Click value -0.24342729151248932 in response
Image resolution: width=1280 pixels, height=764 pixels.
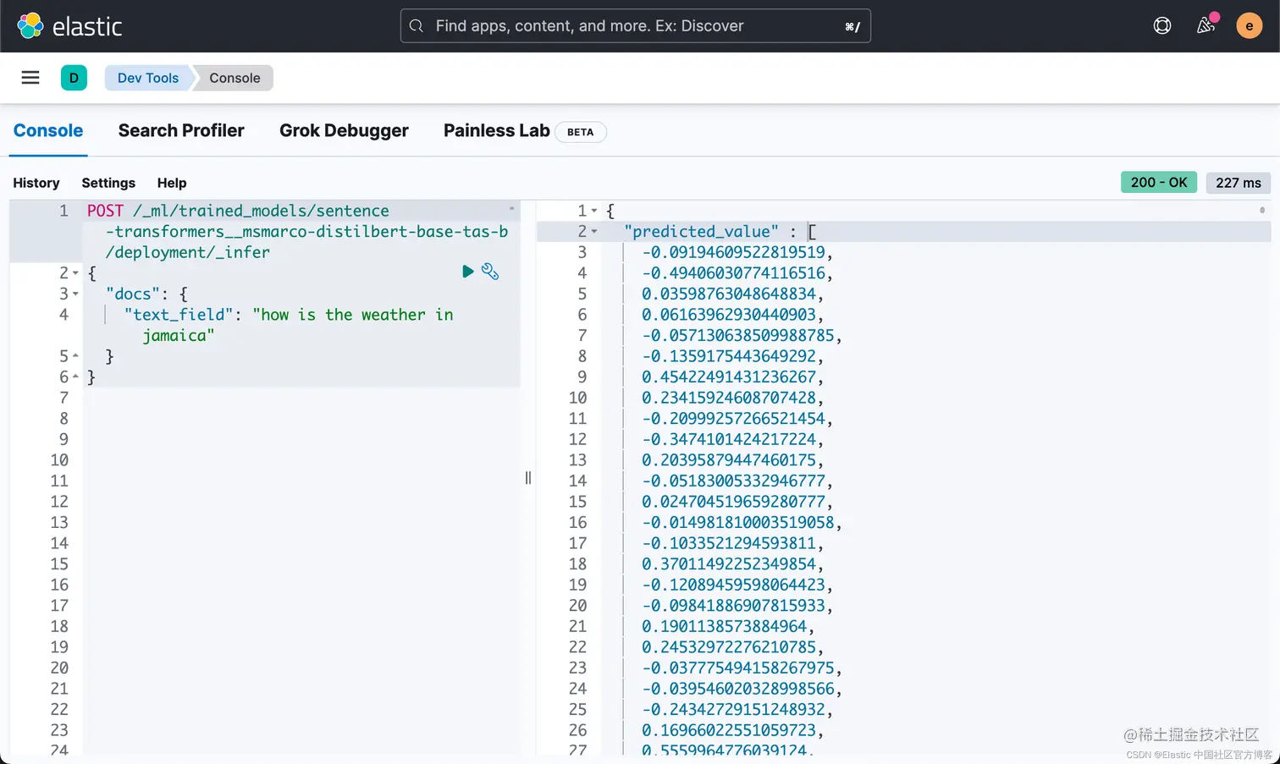(733, 710)
